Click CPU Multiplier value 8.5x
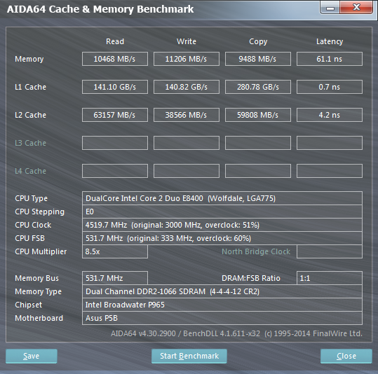This screenshot has height=374, width=378. 115,251
